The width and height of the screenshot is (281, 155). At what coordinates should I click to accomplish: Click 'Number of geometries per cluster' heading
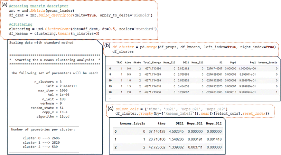click(x=43, y=129)
